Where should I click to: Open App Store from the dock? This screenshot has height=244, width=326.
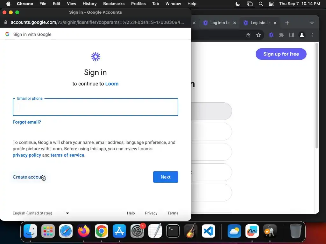pyautogui.click(x=119, y=231)
